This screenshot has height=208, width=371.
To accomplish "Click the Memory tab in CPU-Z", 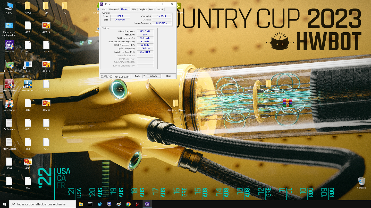I will (x=125, y=9).
